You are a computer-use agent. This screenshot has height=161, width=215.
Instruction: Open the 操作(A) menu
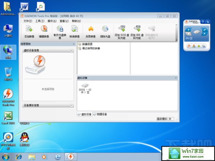point(52,21)
